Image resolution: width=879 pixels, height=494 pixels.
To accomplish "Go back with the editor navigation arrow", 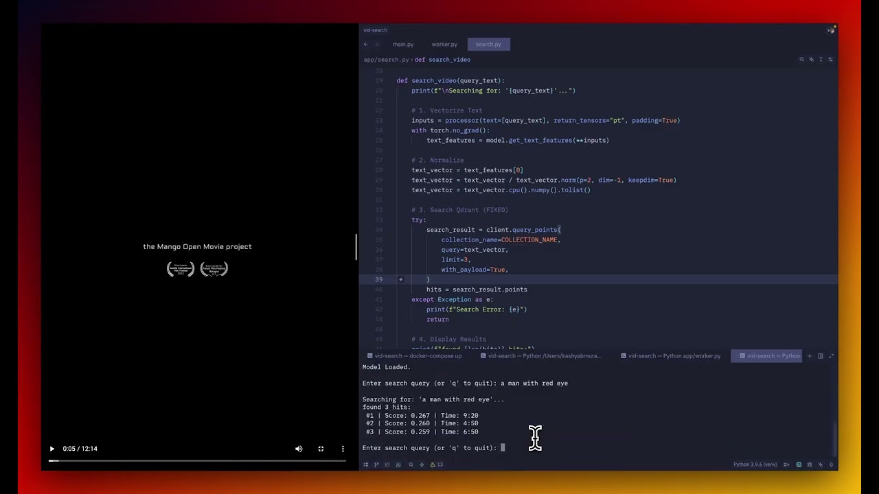I will pos(366,45).
